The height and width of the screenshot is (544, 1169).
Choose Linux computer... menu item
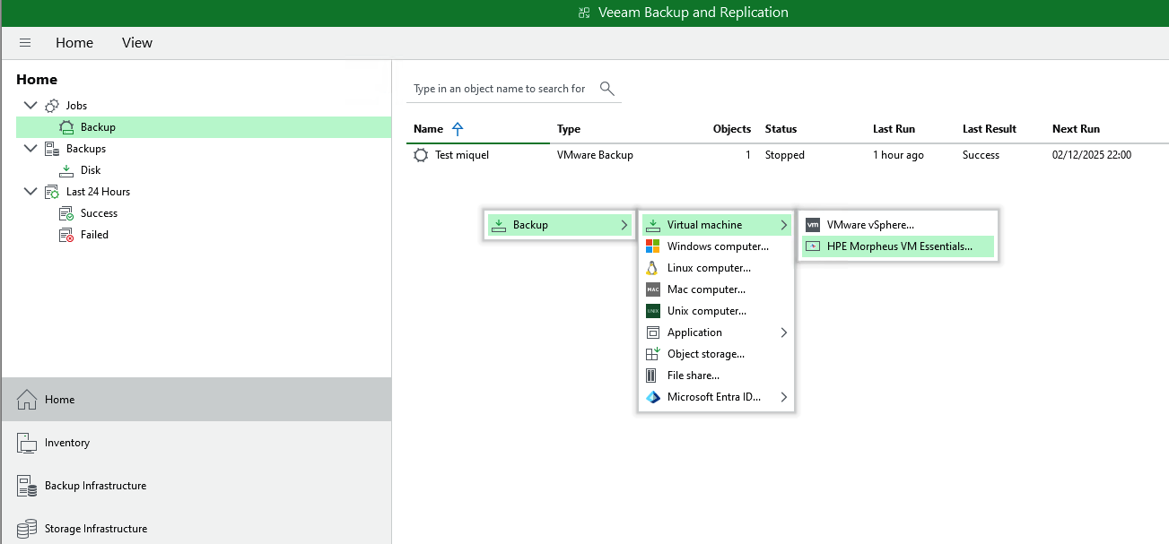point(716,268)
